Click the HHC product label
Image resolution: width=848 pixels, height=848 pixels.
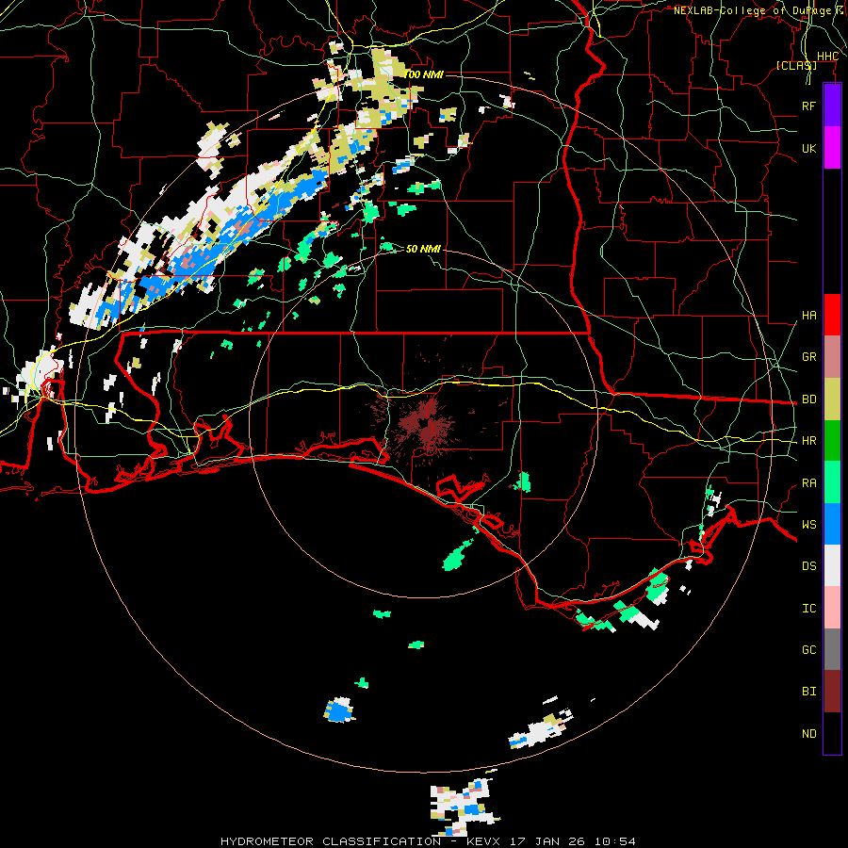coord(827,57)
